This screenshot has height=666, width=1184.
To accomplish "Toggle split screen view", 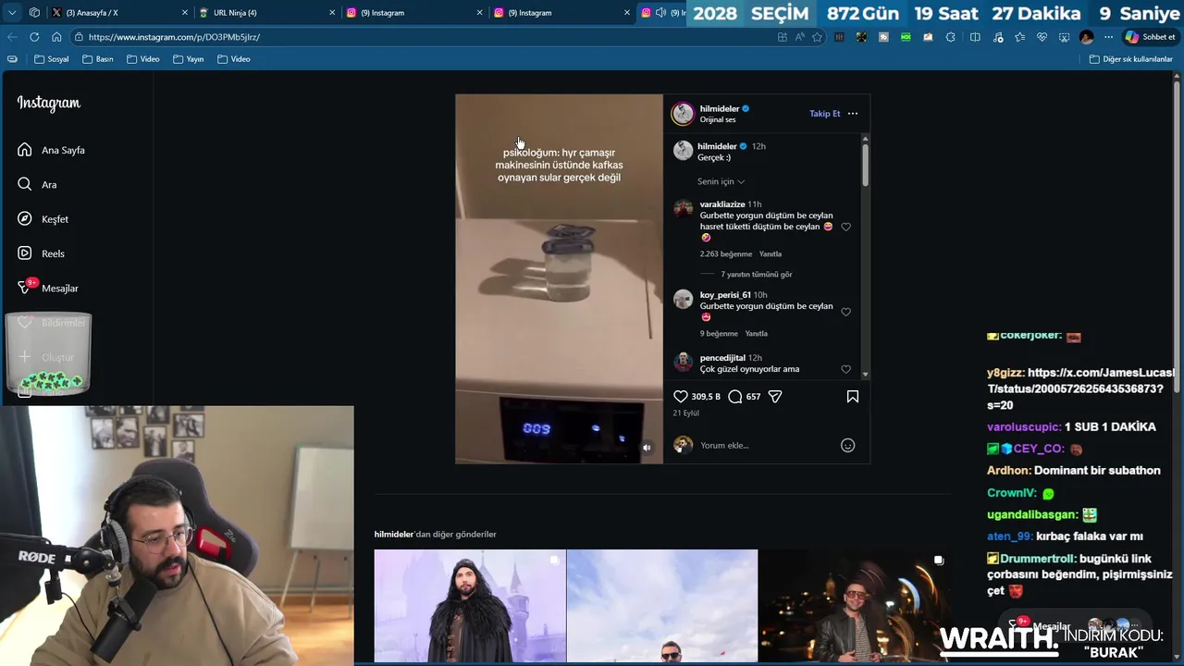I will click(975, 37).
